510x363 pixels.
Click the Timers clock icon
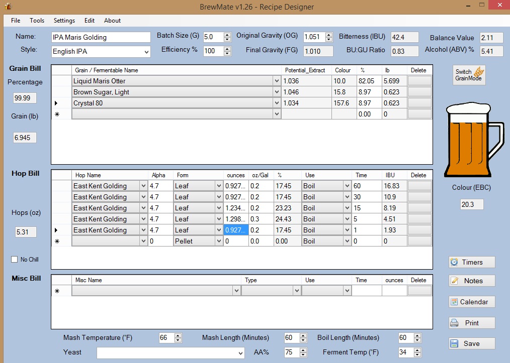(x=454, y=262)
